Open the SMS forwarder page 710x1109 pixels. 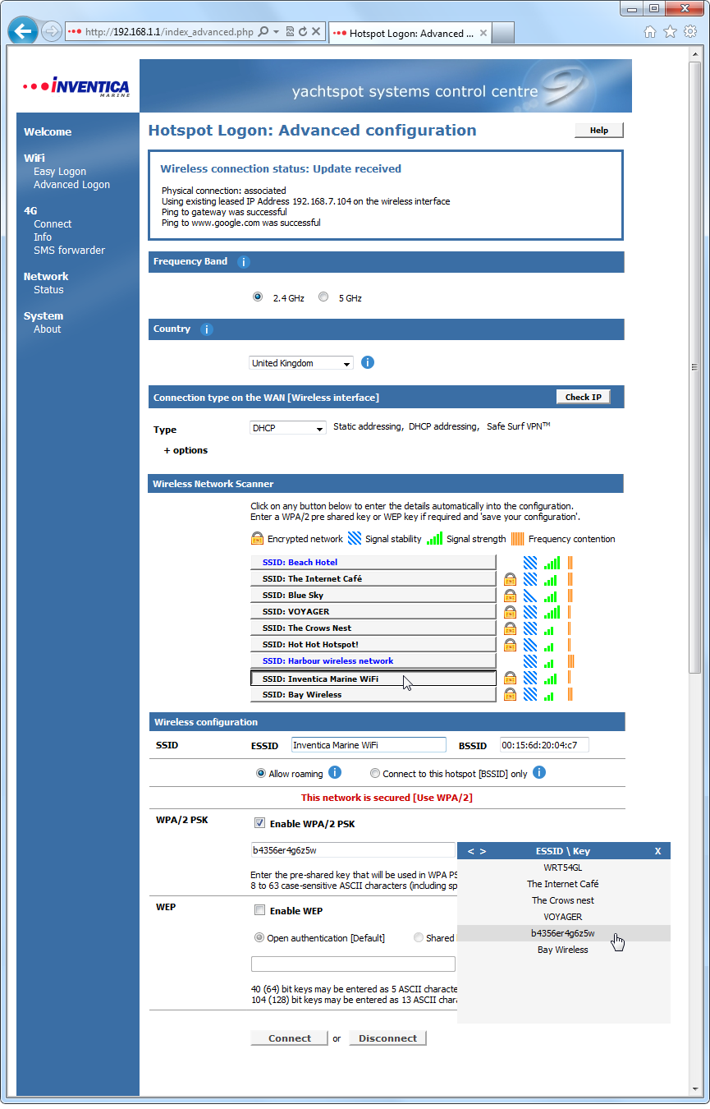[69, 251]
